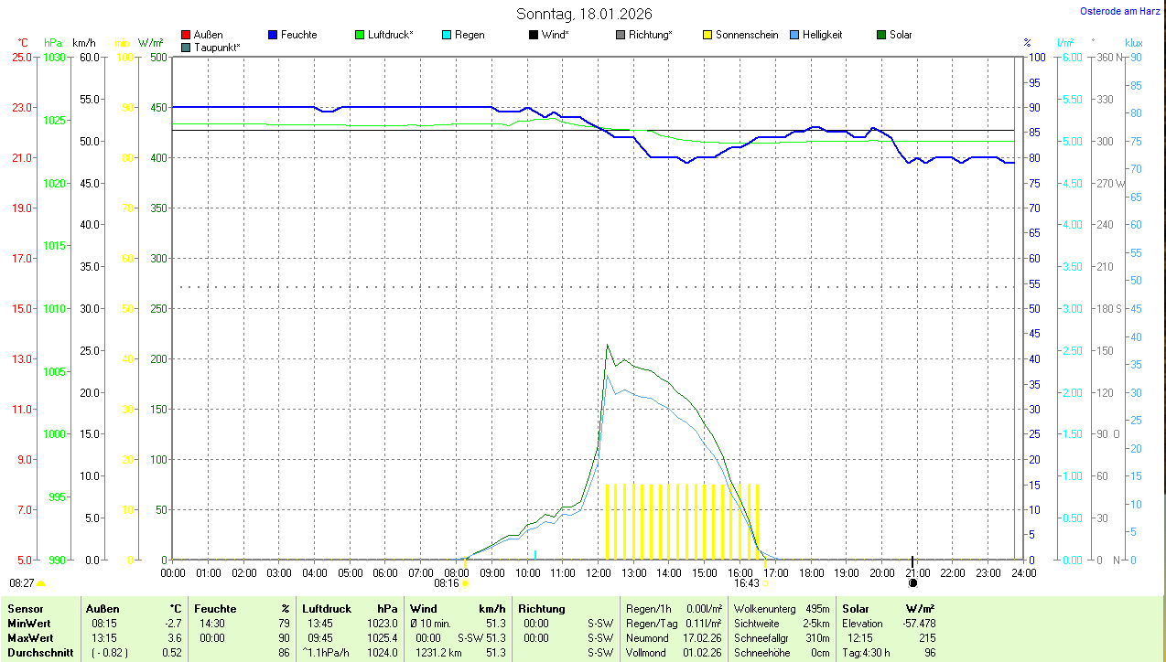This screenshot has width=1166, height=662.
Task: Open the Osterode am Harz link
Action: click(1120, 11)
